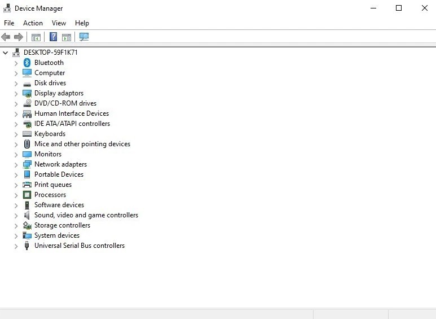Expand the Network adapters category
This screenshot has width=436, height=319.
click(16, 165)
